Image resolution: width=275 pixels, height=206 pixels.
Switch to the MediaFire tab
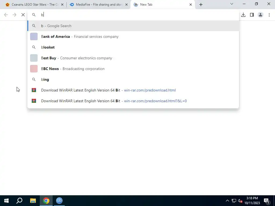point(98,5)
